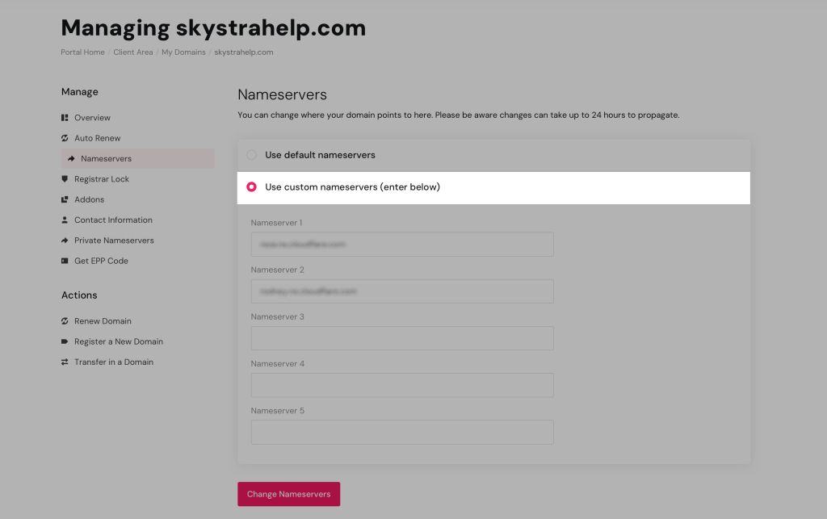Select Use custom nameservers radio button
827x519 pixels.
[x=252, y=187]
